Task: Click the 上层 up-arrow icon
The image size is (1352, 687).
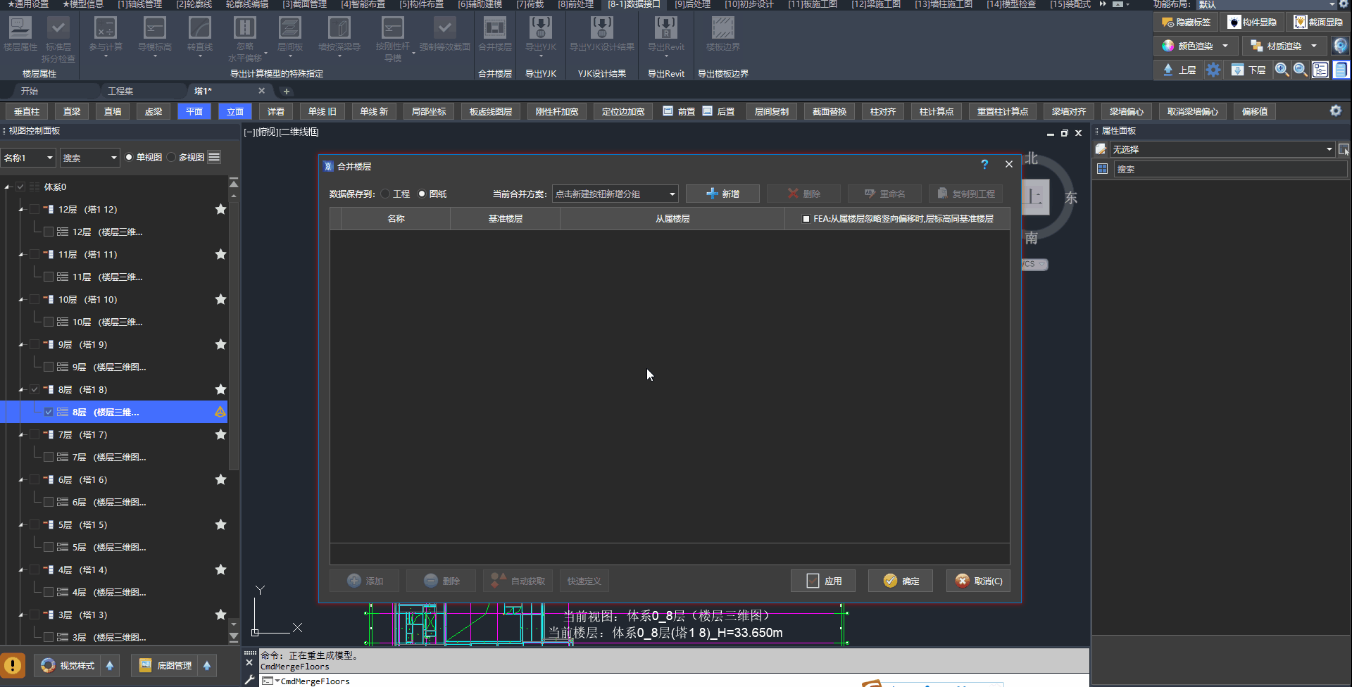Action: 1168,70
